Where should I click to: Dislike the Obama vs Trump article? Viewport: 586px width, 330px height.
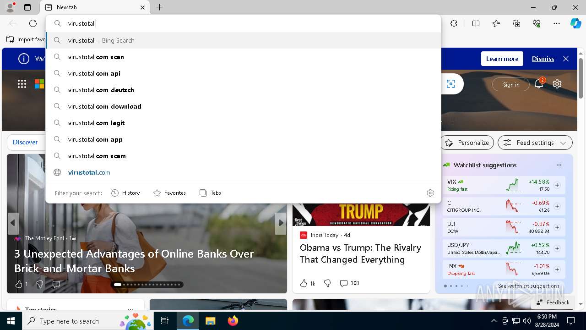(327, 283)
